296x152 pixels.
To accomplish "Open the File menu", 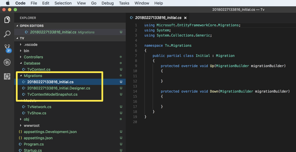I will point(34,3).
